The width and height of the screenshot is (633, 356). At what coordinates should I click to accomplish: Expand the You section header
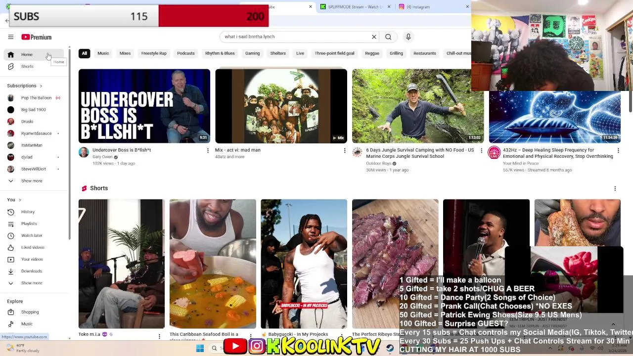[14, 200]
